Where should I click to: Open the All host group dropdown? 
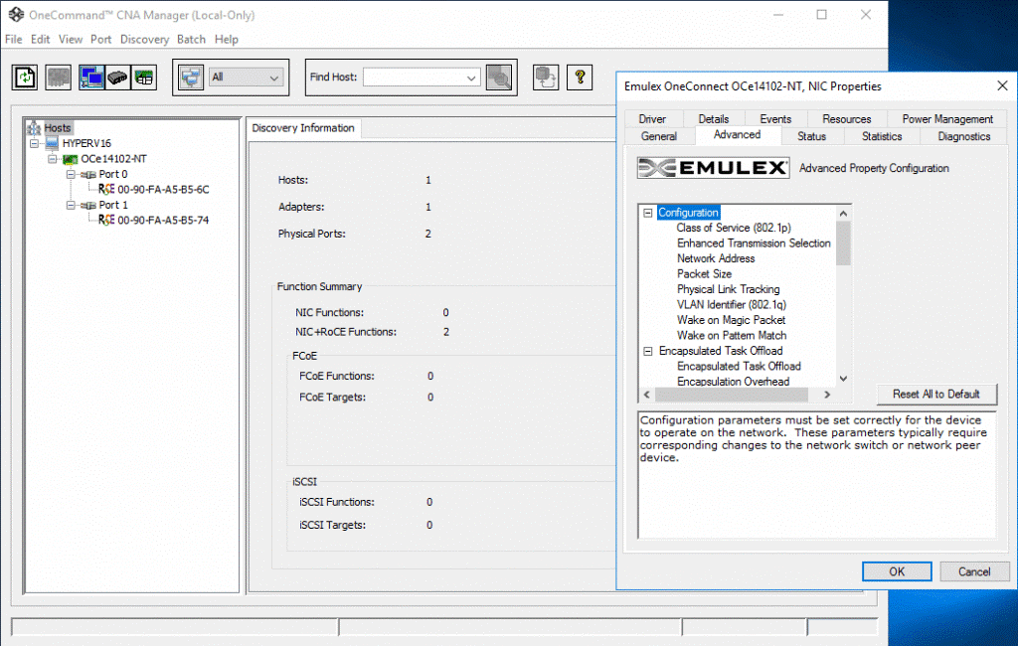click(x=274, y=78)
